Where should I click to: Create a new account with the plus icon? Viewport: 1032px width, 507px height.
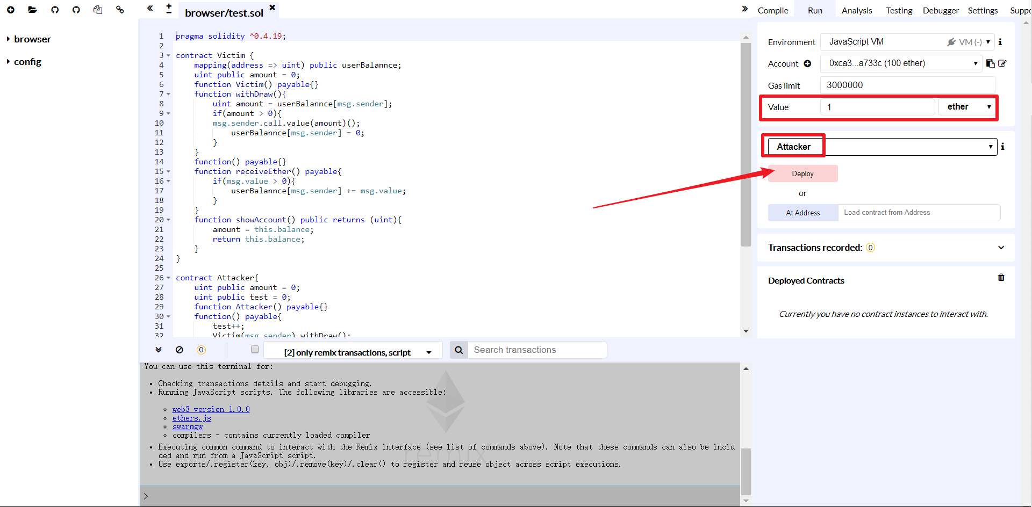click(x=807, y=63)
